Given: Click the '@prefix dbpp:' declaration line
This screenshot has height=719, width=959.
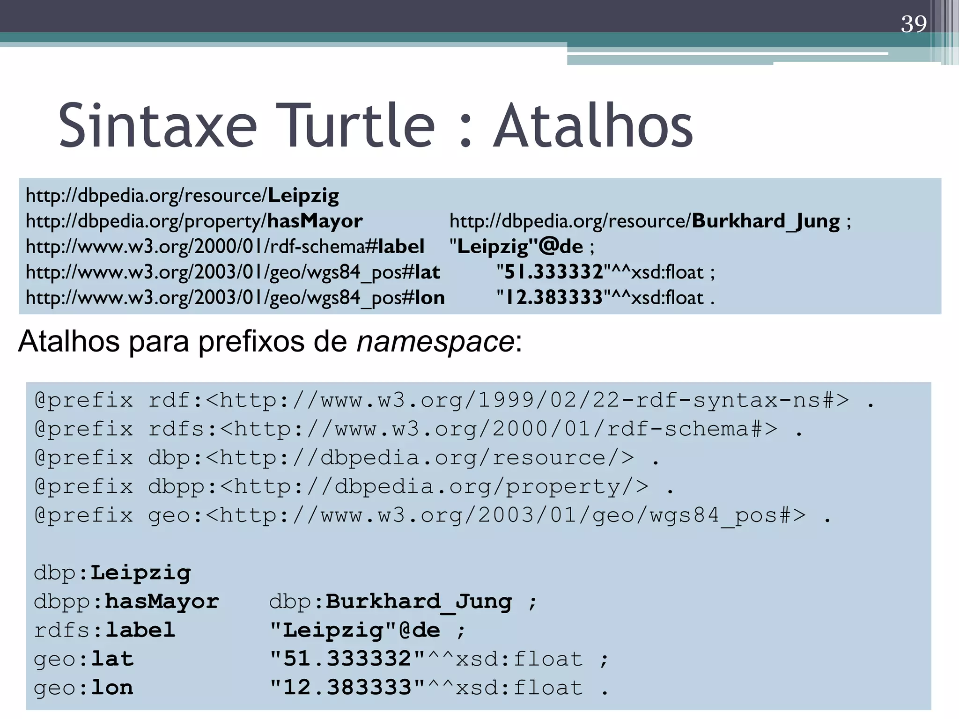Looking at the screenshot, I should click(x=354, y=487).
